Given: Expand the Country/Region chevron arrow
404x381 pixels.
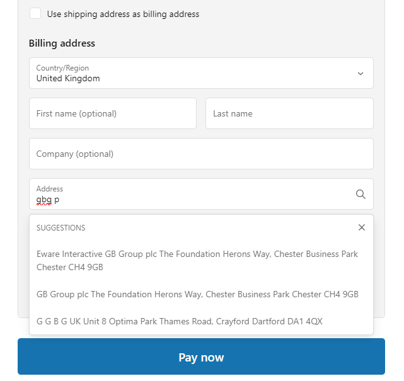Looking at the screenshot, I should (x=361, y=74).
